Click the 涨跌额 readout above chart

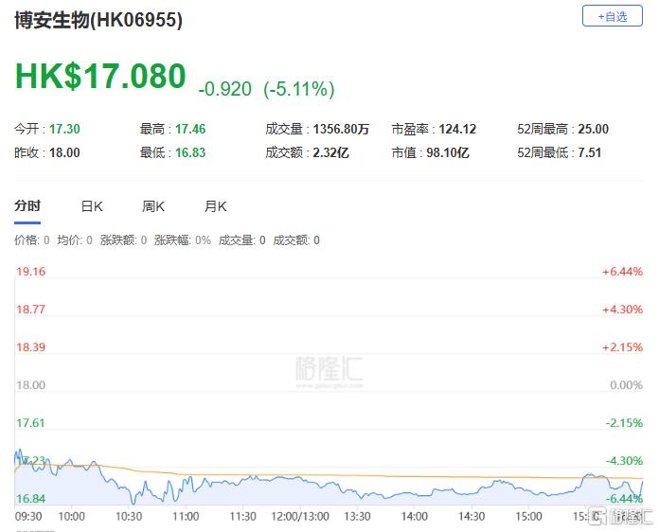click(123, 240)
